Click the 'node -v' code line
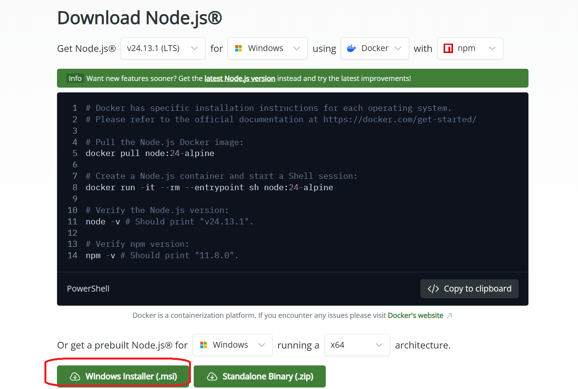This screenshot has height=389, width=578. pos(169,222)
